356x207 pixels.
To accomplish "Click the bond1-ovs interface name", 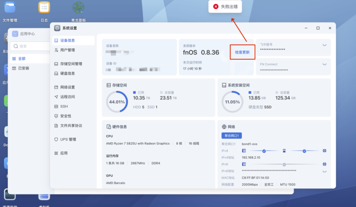I will pos(249,144).
